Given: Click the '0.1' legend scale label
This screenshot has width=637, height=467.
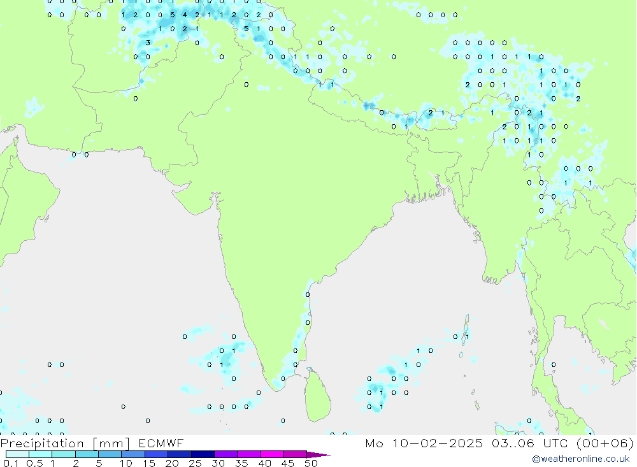Looking at the screenshot, I should (11, 463).
